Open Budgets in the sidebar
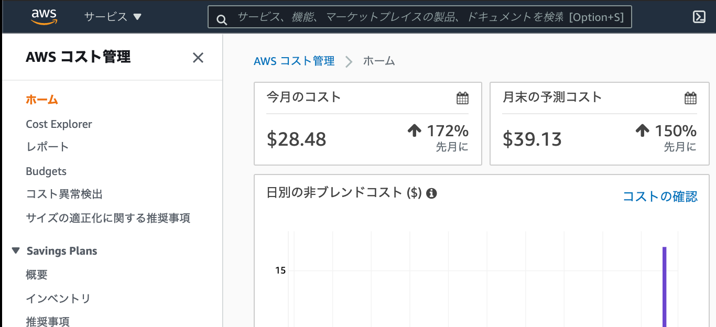716x327 pixels. [x=46, y=171]
